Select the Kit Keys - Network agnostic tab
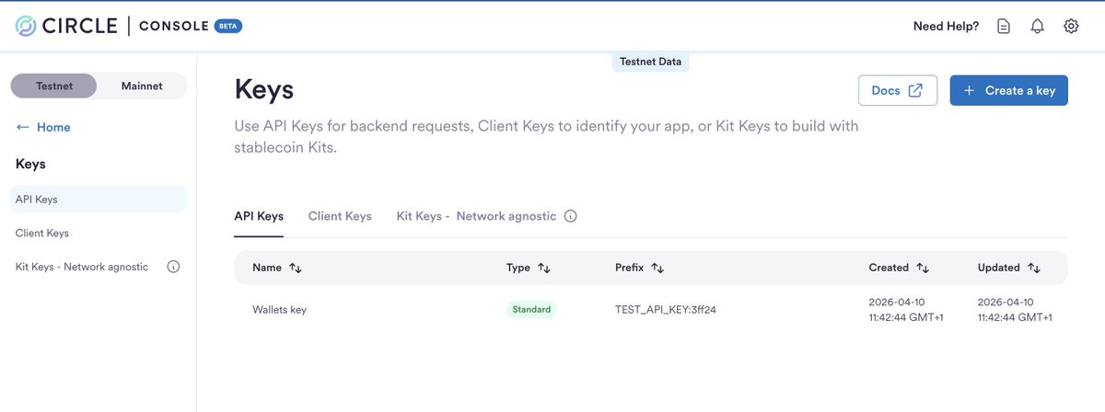Image resolution: width=1105 pixels, height=412 pixels. 476,216
